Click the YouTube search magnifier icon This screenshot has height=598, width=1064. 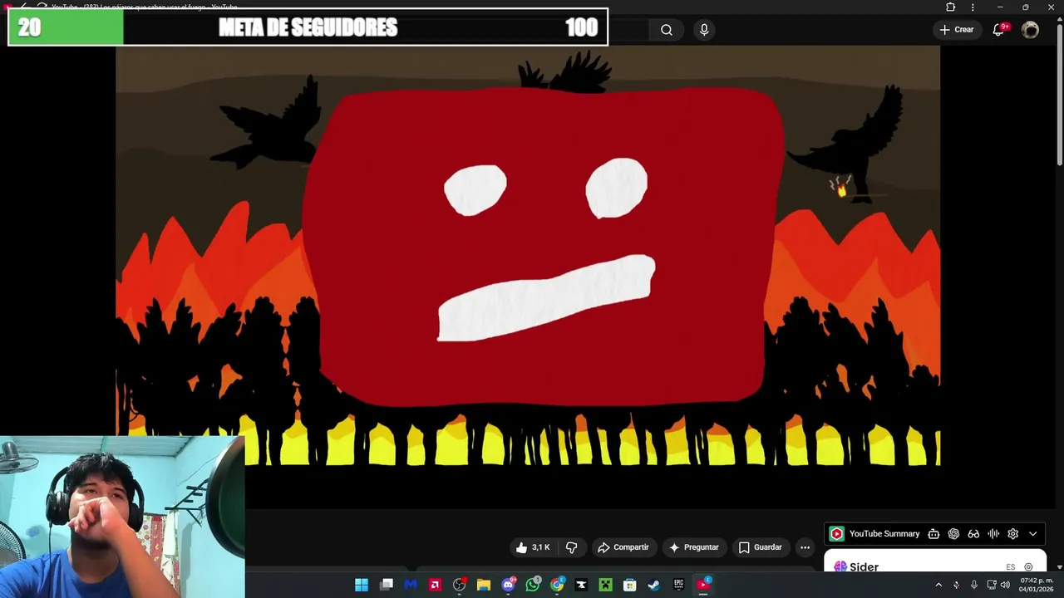pyautogui.click(x=667, y=30)
